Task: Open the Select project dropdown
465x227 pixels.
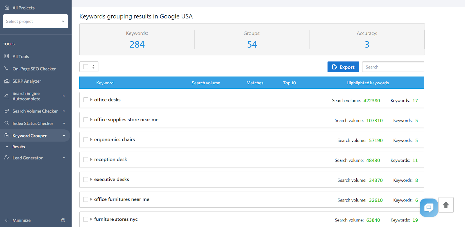Action: [x=35, y=21]
